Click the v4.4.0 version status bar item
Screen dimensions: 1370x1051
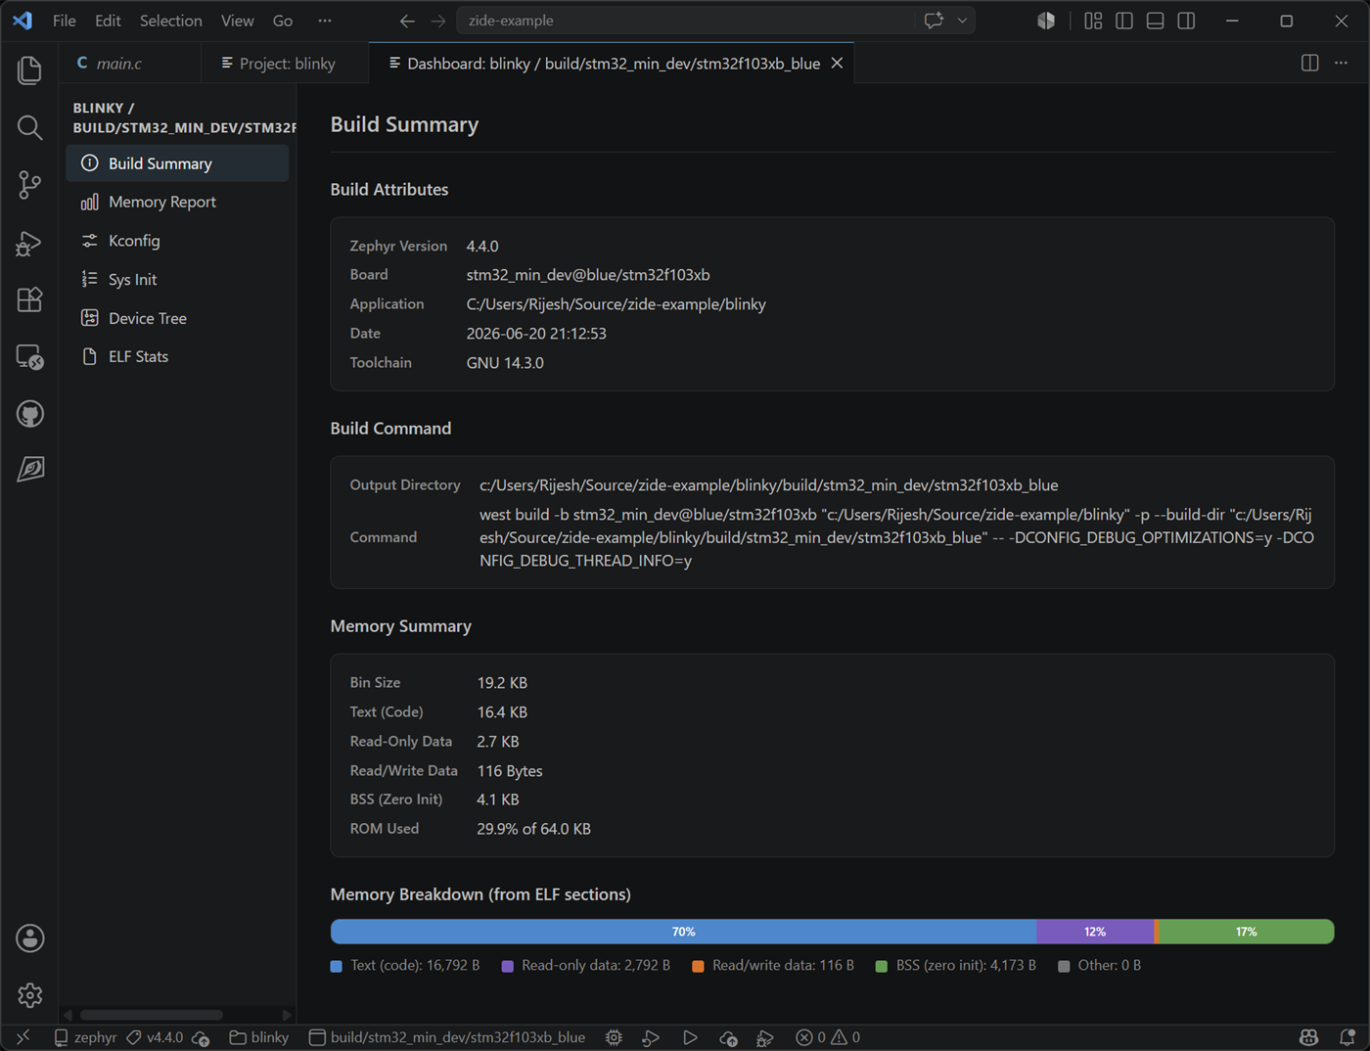tap(155, 1037)
